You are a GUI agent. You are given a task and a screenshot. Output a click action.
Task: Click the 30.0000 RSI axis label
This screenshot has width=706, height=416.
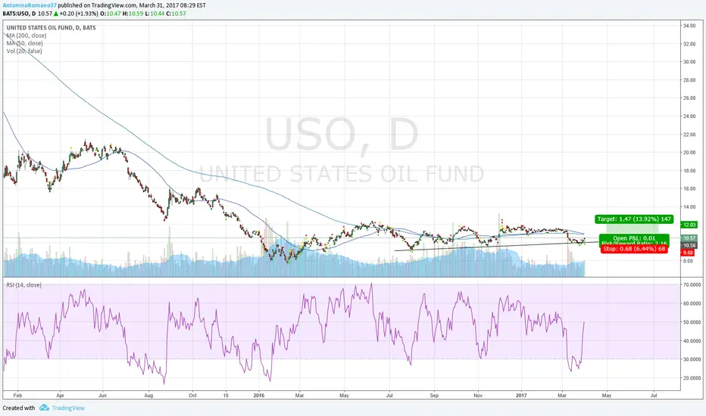click(x=692, y=359)
